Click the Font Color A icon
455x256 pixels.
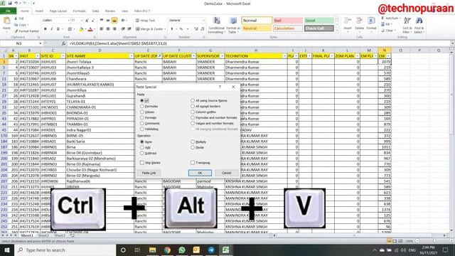click(x=90, y=29)
